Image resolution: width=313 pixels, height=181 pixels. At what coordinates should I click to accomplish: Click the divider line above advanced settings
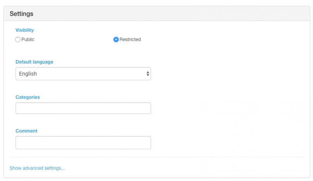[157, 157]
